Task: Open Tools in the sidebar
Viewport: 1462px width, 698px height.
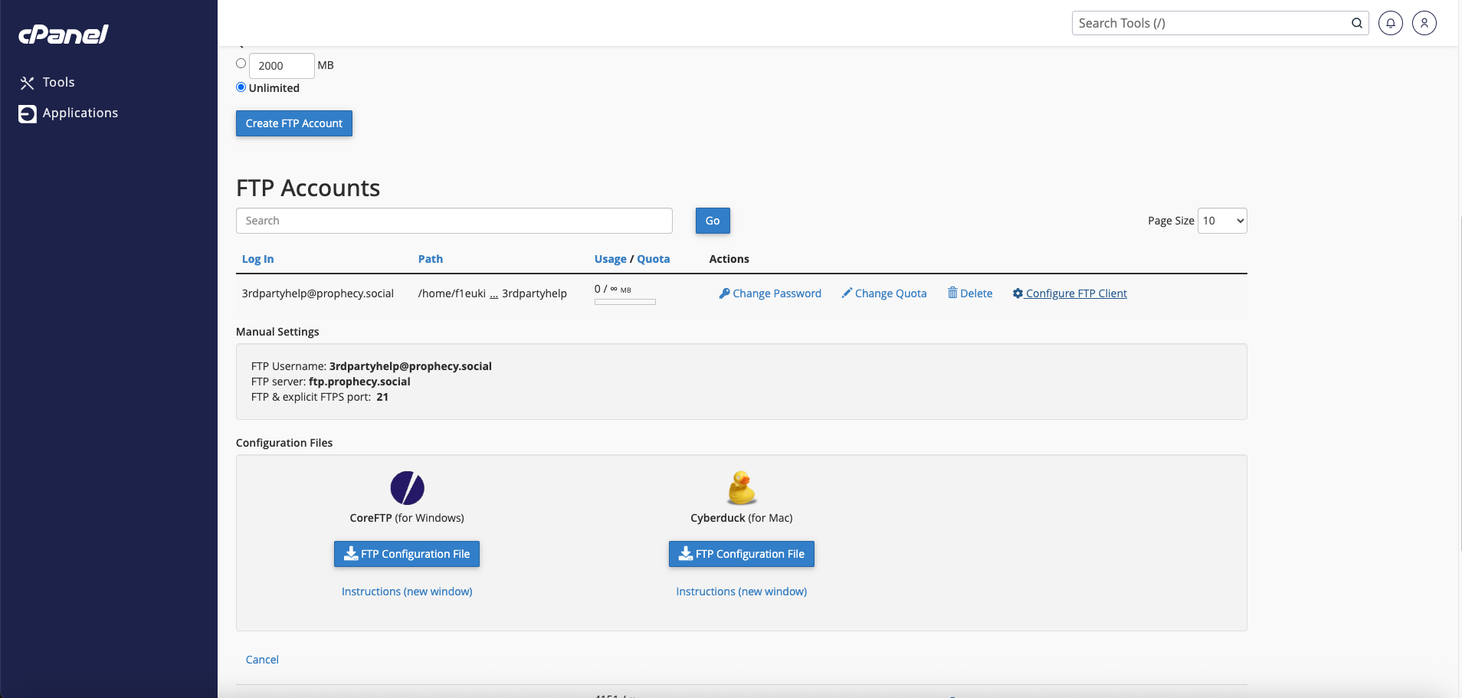Action: (x=48, y=82)
